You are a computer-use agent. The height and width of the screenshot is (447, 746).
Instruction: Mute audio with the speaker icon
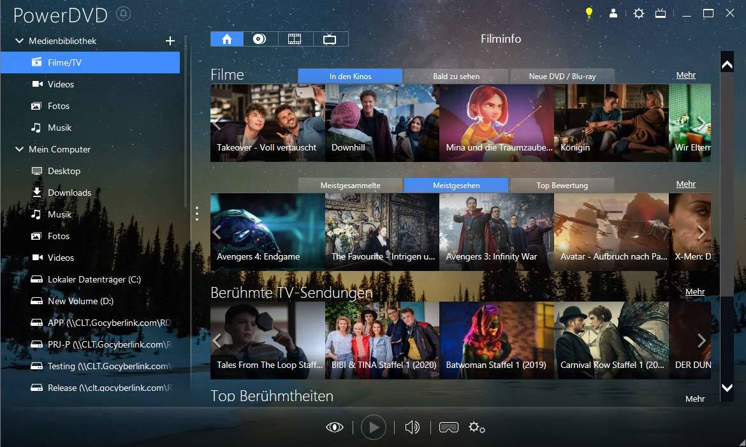point(412,427)
